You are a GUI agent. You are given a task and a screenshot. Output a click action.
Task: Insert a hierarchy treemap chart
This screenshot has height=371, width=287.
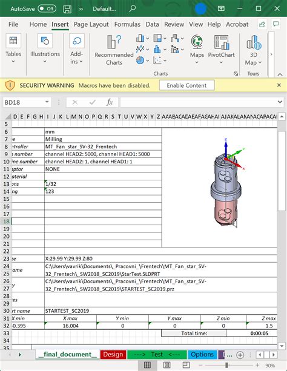tap(160, 38)
